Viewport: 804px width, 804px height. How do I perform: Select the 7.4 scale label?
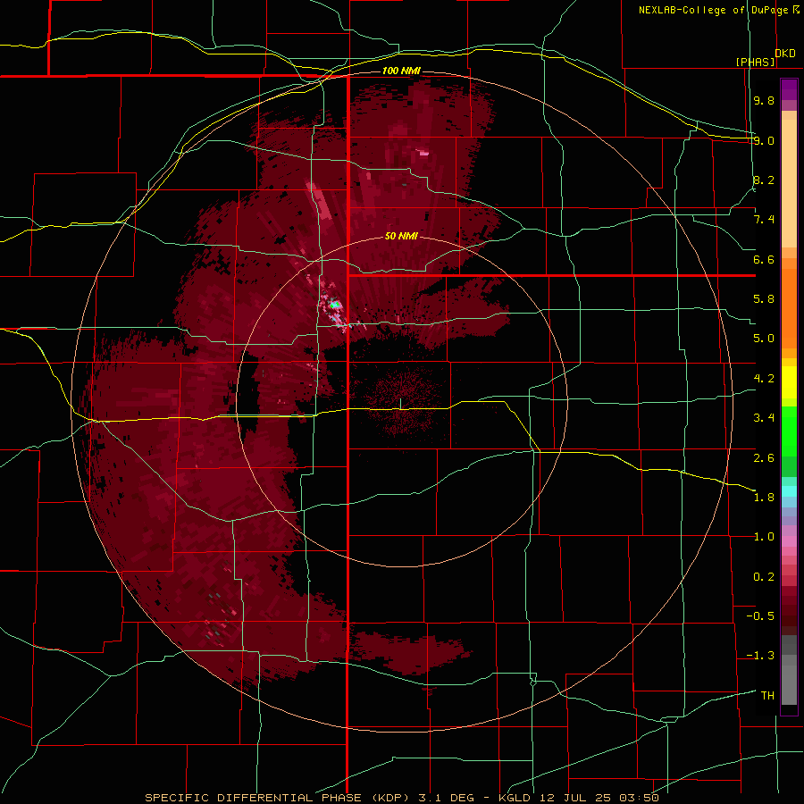click(764, 220)
